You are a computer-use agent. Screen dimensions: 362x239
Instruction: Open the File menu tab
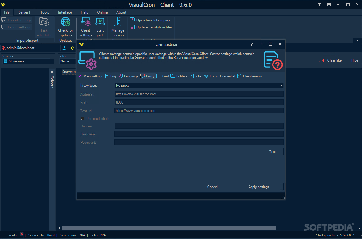pos(7,12)
